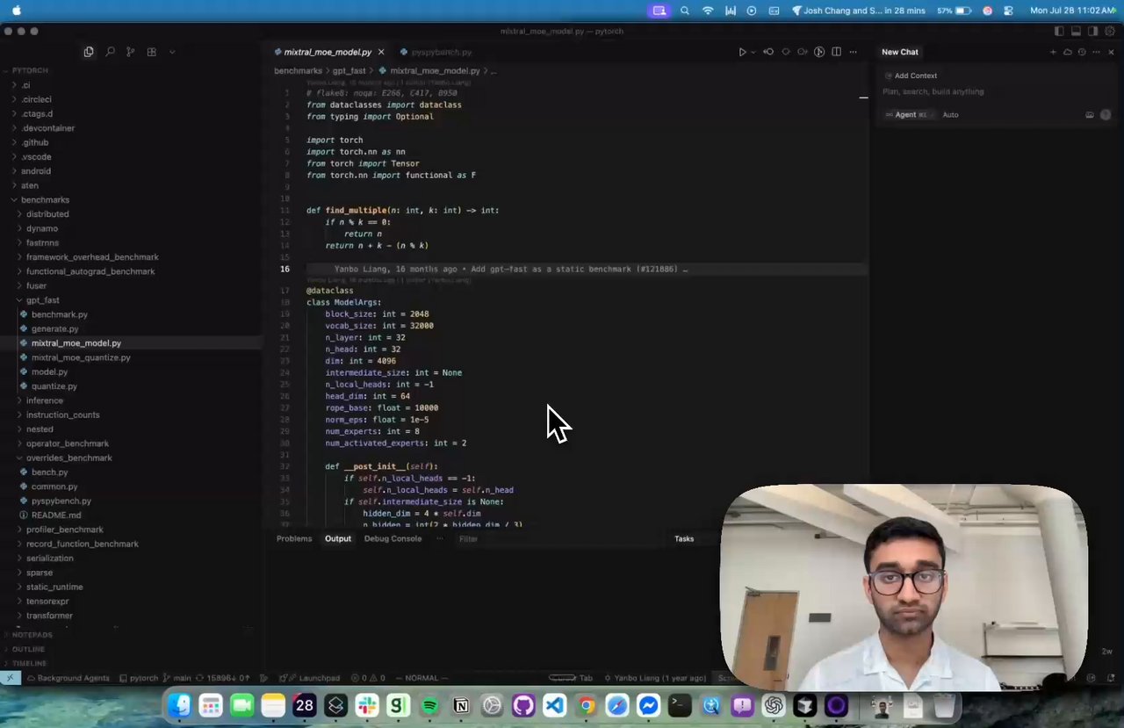Open Google Chrome from the Dock
This screenshot has width=1124, height=728.
587,705
